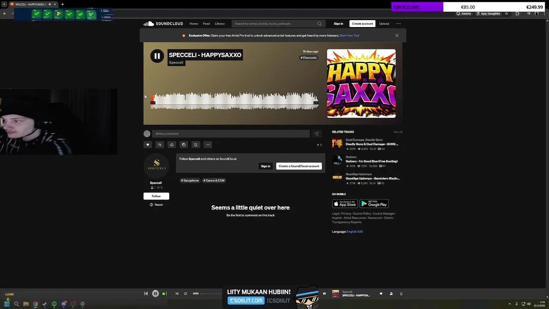Report the track
Viewport: 549px width, 309px height.
[156, 205]
